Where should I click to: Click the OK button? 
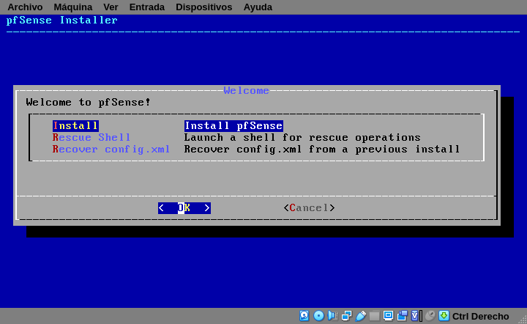(x=184, y=208)
